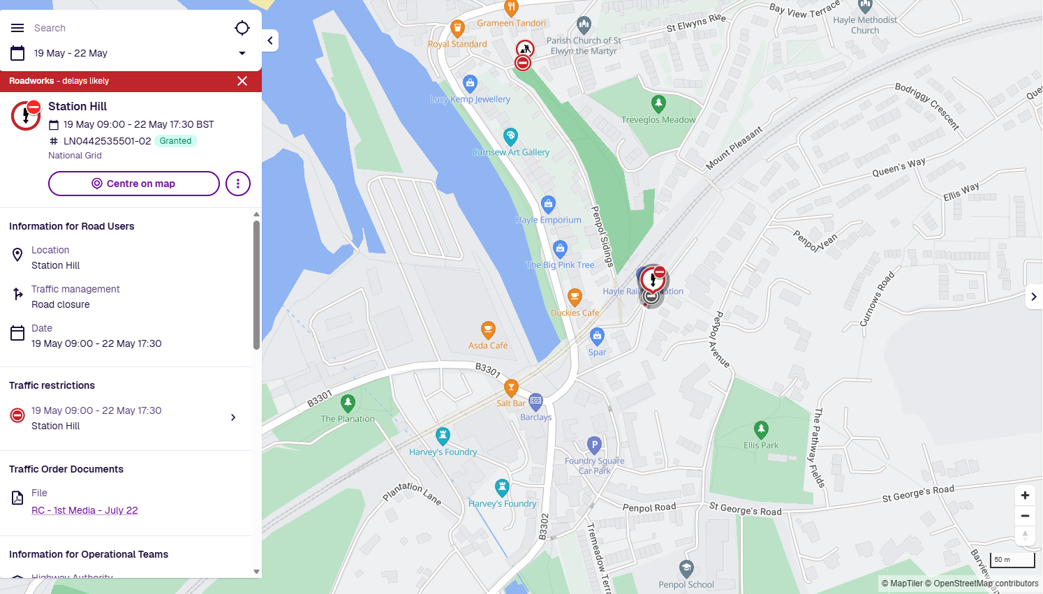This screenshot has height=594, width=1043.
Task: Reset the map compass bearing
Action: click(x=1025, y=535)
